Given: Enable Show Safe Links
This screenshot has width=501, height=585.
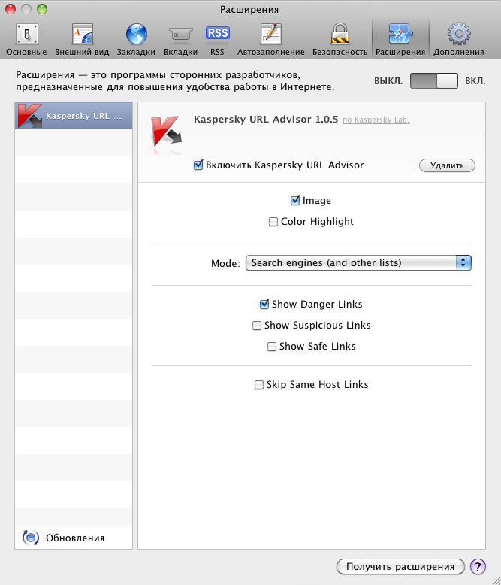Looking at the screenshot, I should coord(272,347).
